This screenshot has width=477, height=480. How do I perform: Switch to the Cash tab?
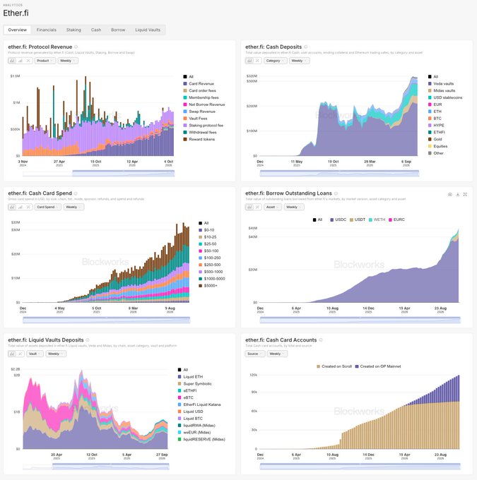point(96,30)
